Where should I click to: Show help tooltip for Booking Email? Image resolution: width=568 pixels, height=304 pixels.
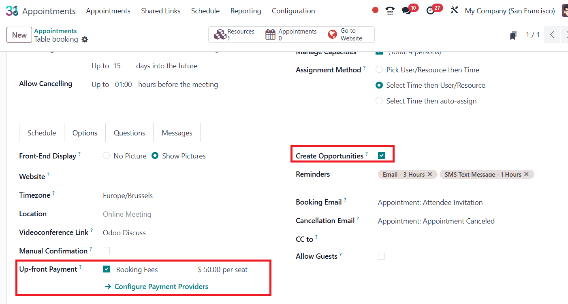pyautogui.click(x=345, y=200)
